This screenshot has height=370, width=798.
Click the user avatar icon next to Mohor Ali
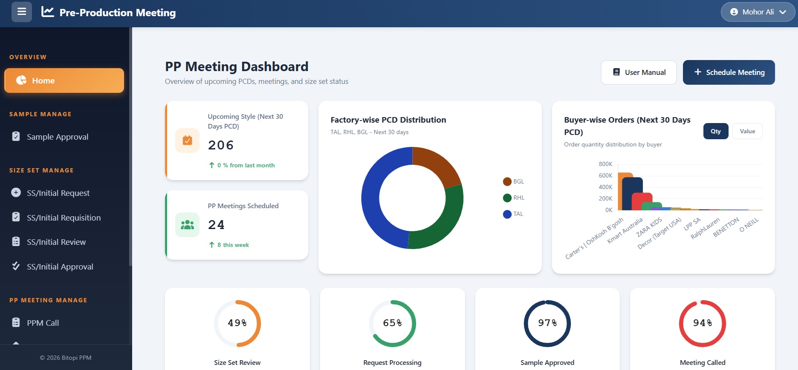(x=734, y=12)
